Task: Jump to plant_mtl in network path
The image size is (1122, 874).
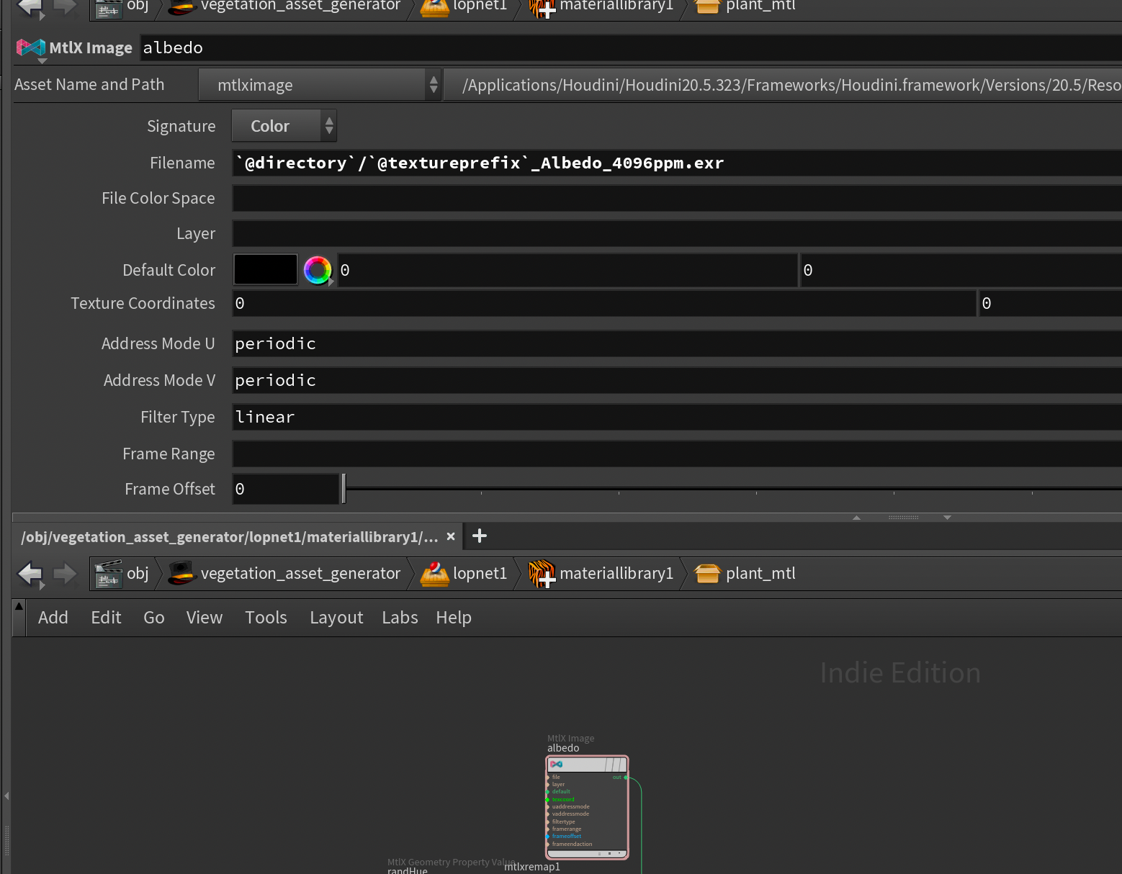Action: coord(760,574)
